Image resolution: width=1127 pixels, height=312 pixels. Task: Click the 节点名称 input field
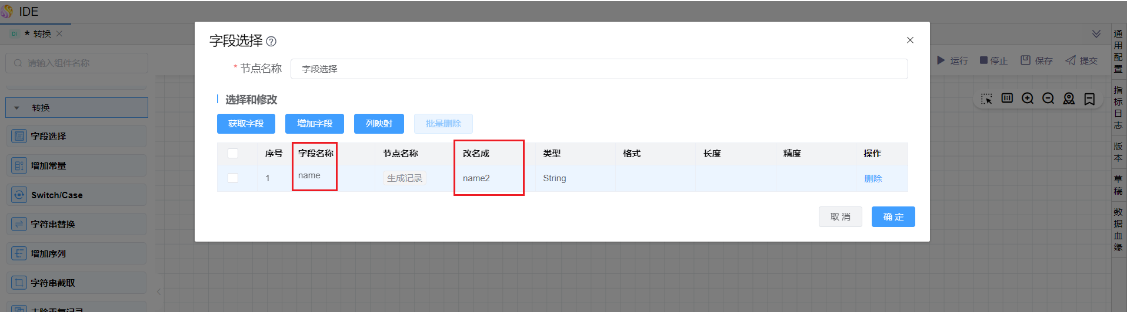pos(599,69)
